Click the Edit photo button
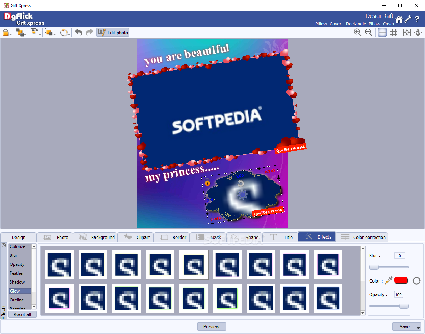 coord(113,33)
